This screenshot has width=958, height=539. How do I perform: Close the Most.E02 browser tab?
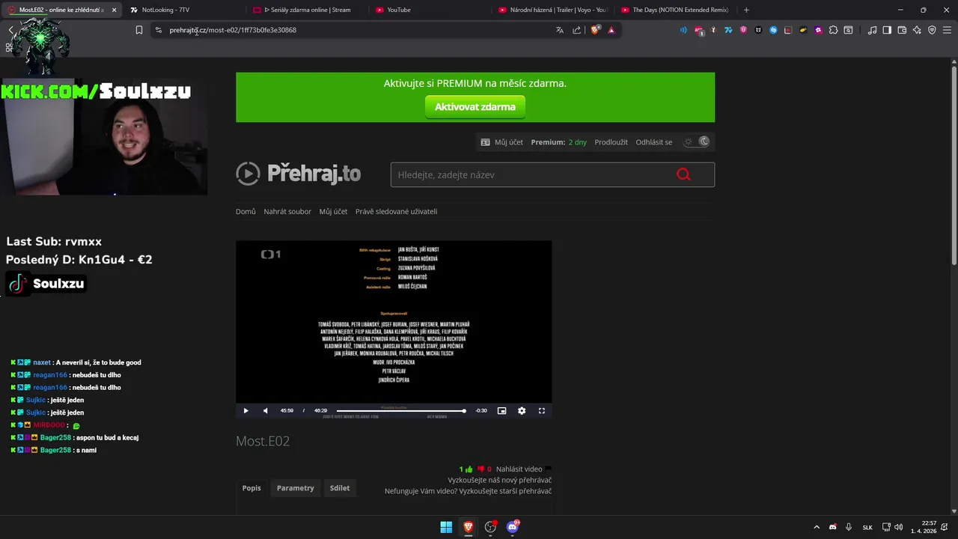114,10
